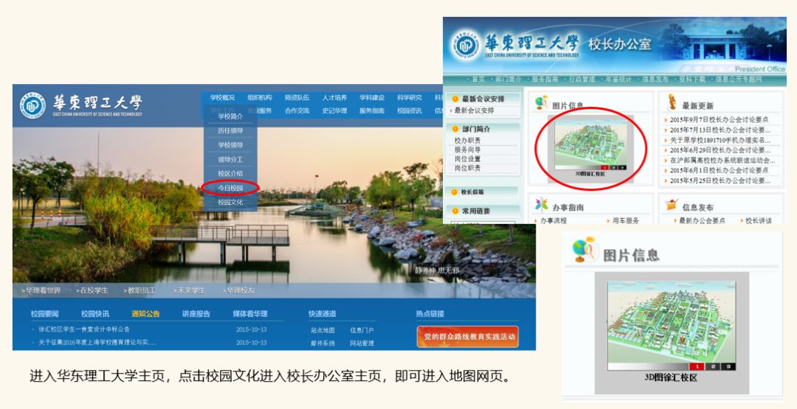Click 首页 in the President Office nav bar
This screenshot has height=409, width=797.
coord(477,79)
